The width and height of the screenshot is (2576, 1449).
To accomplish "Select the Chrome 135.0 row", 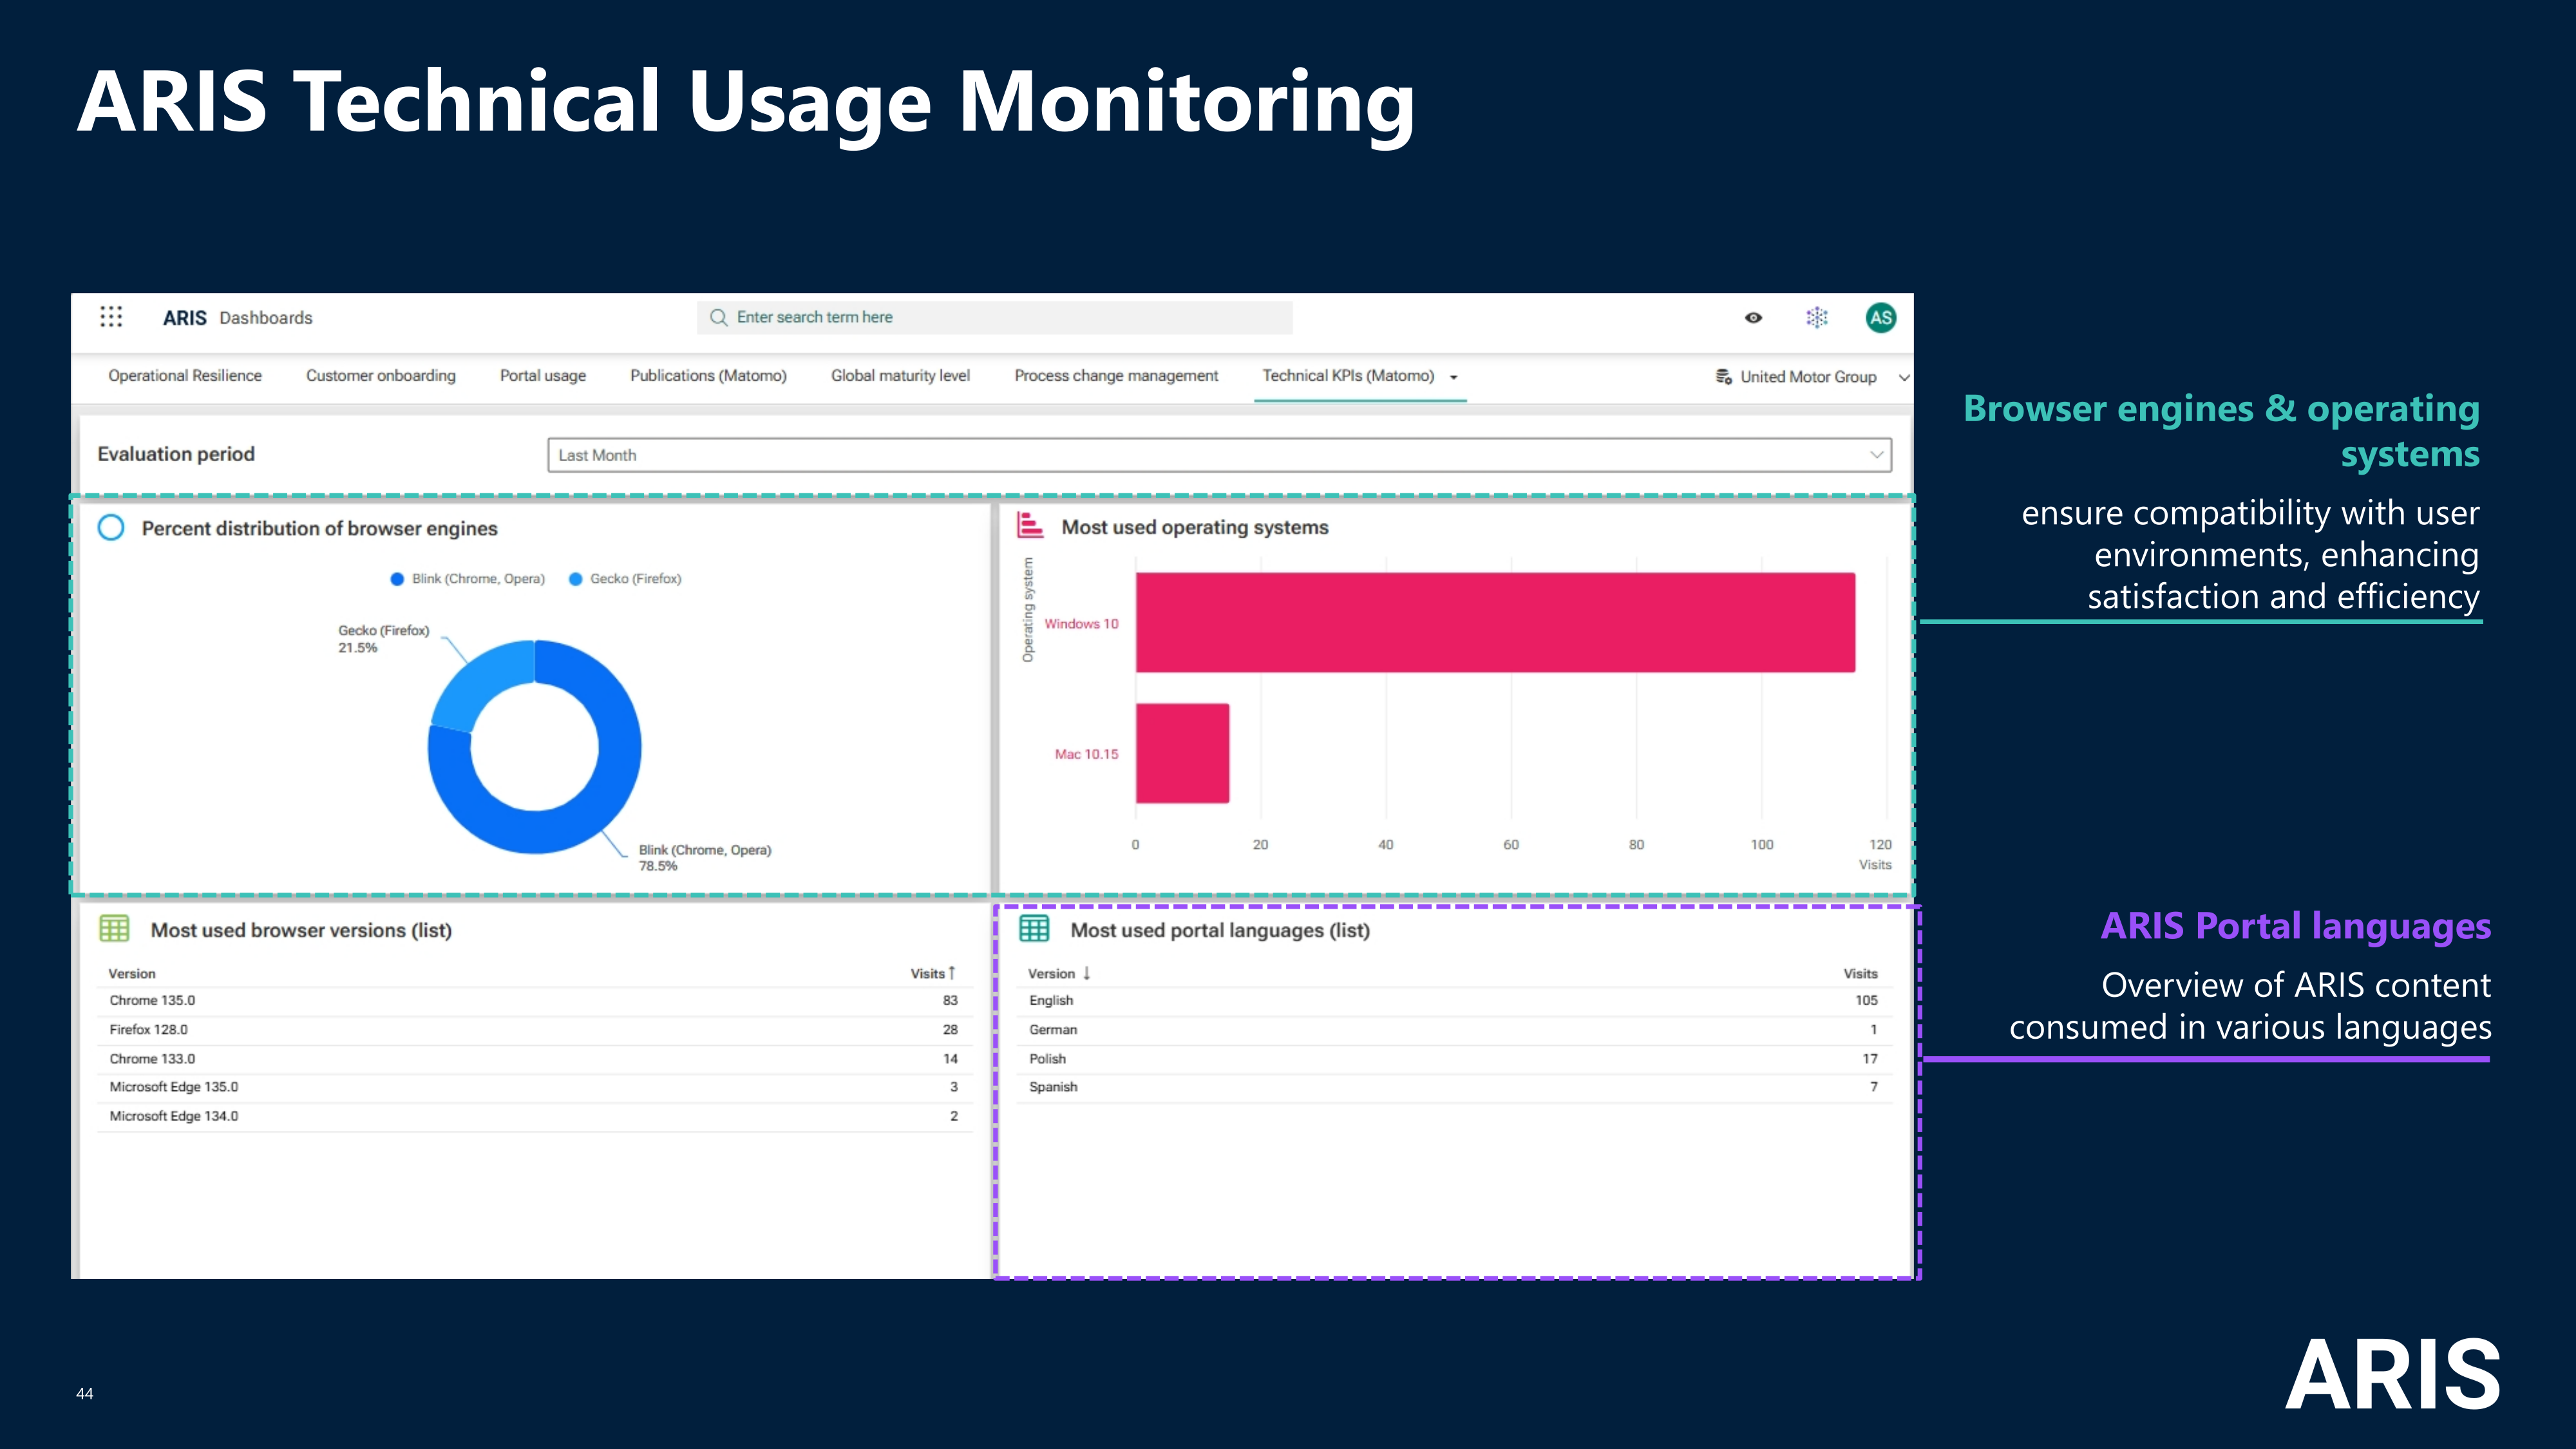I will pos(534,1001).
